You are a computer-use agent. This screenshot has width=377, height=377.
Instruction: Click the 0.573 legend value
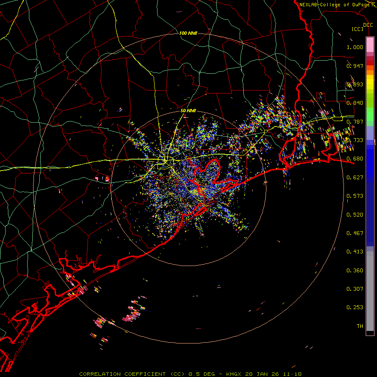point(355,196)
